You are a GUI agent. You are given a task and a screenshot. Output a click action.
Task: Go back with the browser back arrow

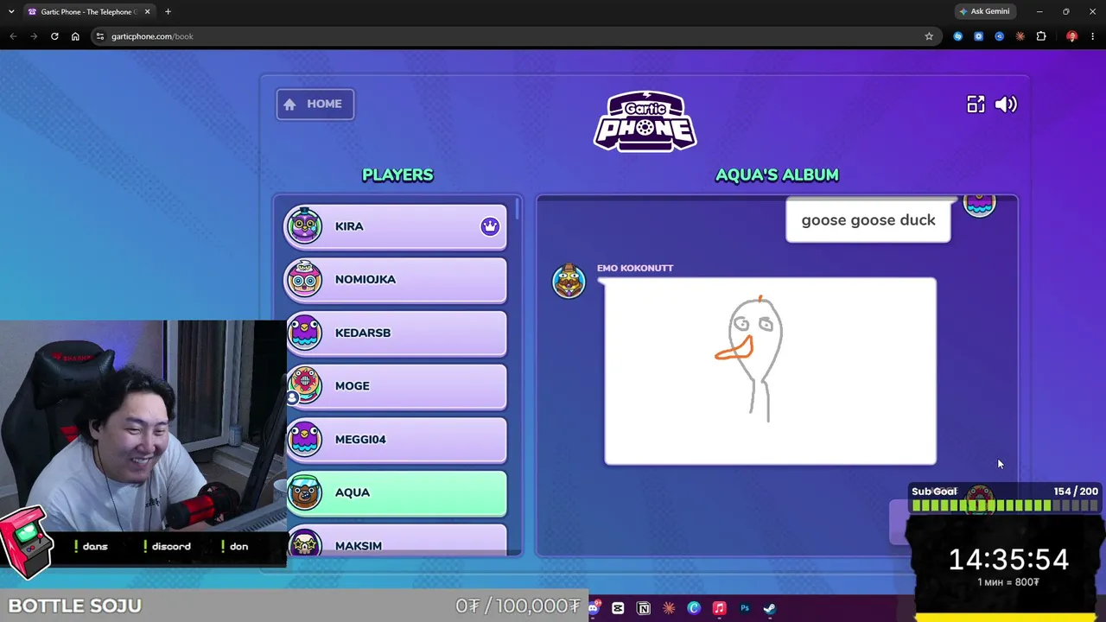point(13,36)
